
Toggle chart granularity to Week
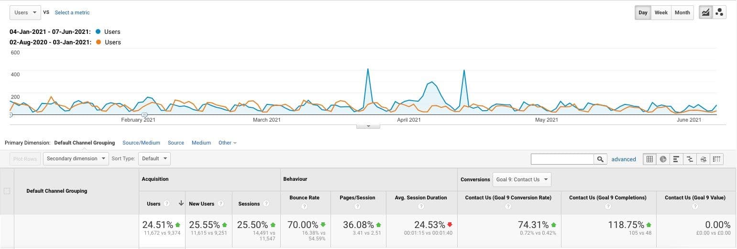[x=661, y=12]
